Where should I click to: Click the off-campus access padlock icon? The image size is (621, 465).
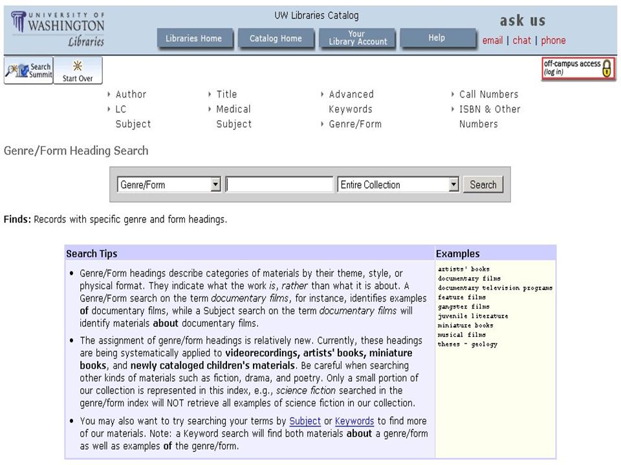[x=606, y=68]
